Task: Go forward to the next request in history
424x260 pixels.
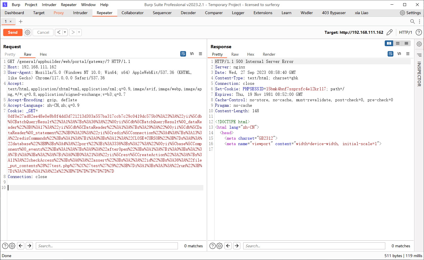Action: point(73,32)
